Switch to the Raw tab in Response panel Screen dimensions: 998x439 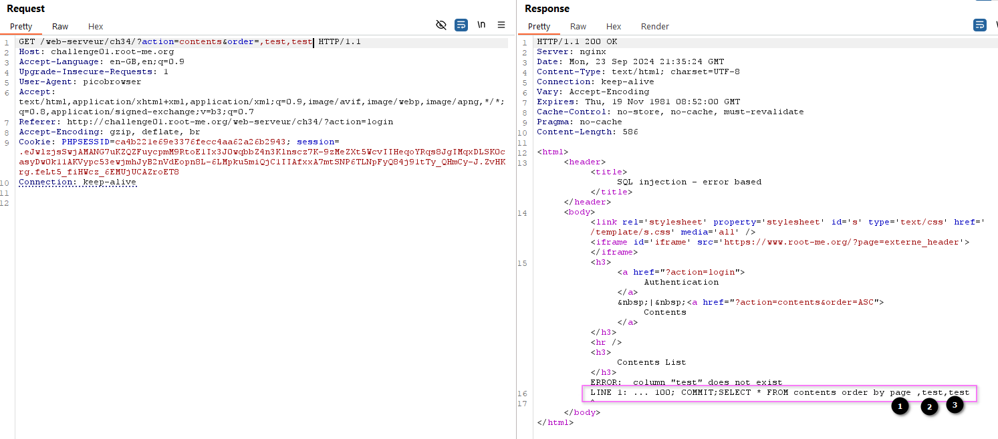pos(578,27)
